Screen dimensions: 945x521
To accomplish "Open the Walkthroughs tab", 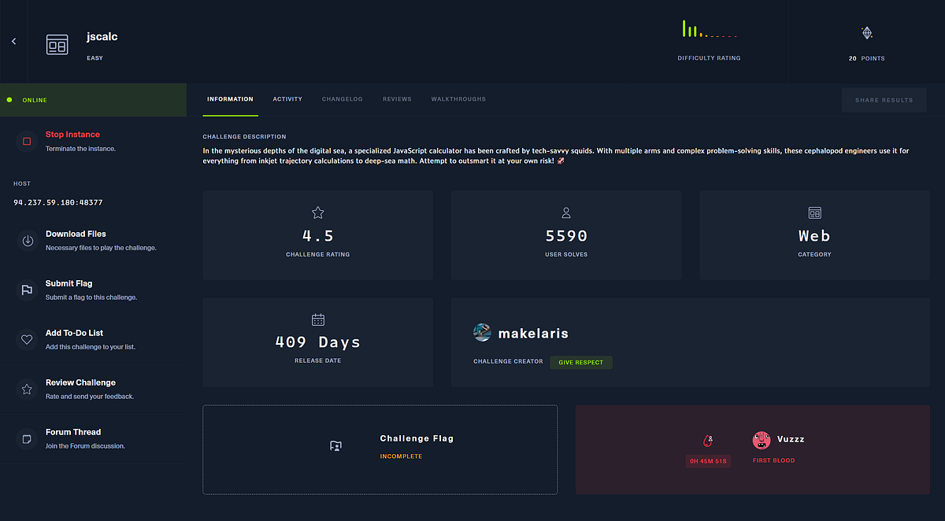I will click(x=458, y=98).
